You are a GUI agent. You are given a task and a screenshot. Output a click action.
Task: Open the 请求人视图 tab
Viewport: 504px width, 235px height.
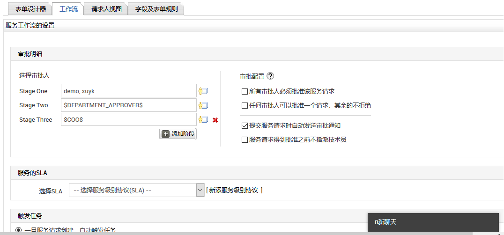106,9
